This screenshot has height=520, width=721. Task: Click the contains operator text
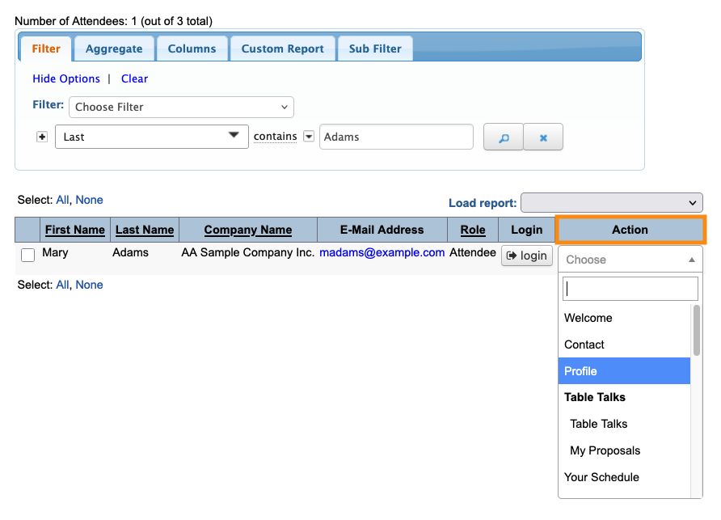tap(276, 137)
